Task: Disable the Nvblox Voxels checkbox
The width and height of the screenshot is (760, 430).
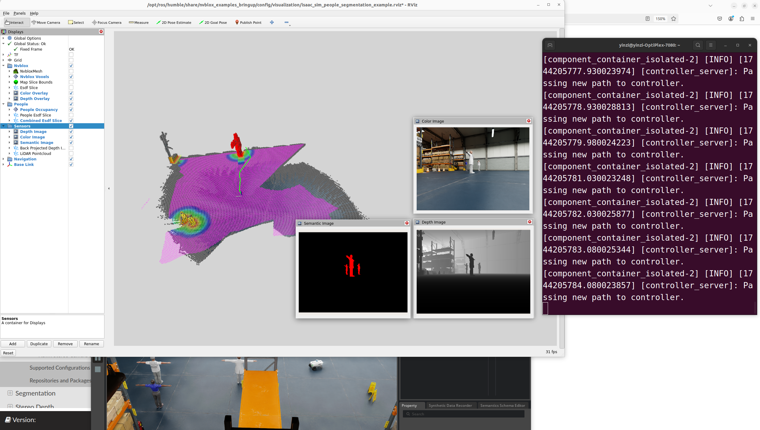Action: point(71,77)
